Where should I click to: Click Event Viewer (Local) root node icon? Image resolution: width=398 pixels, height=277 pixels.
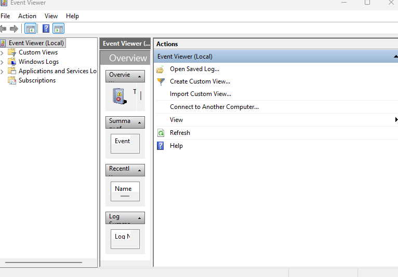3,44
